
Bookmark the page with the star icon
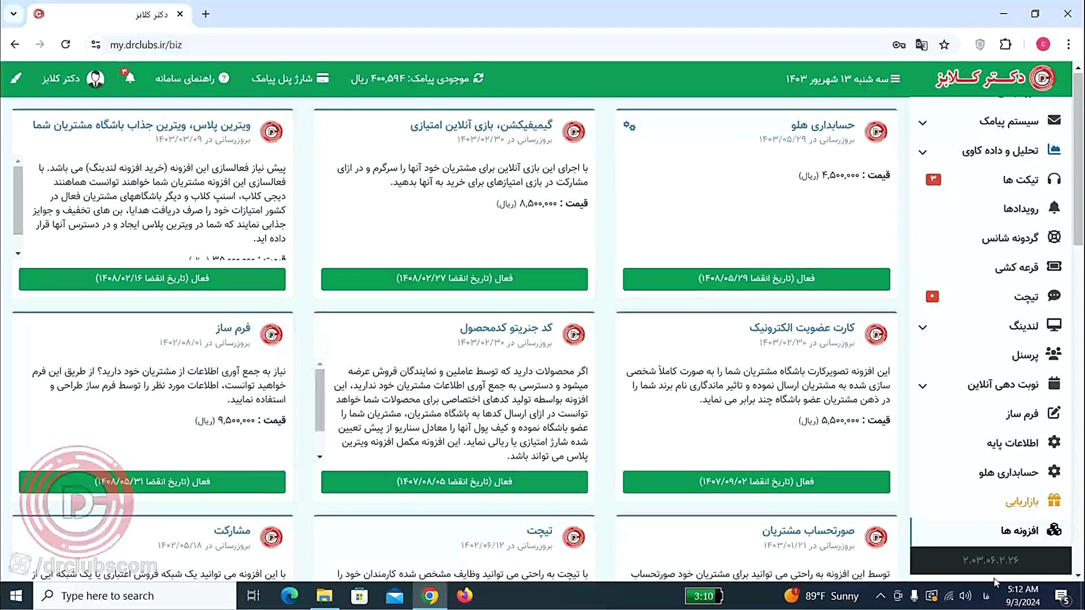click(x=944, y=45)
